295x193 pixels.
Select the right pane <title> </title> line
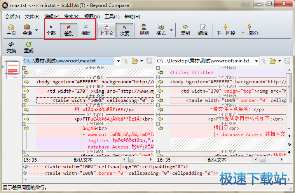point(228,72)
